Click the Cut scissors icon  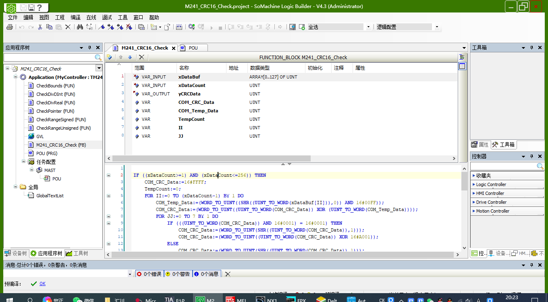pos(40,27)
